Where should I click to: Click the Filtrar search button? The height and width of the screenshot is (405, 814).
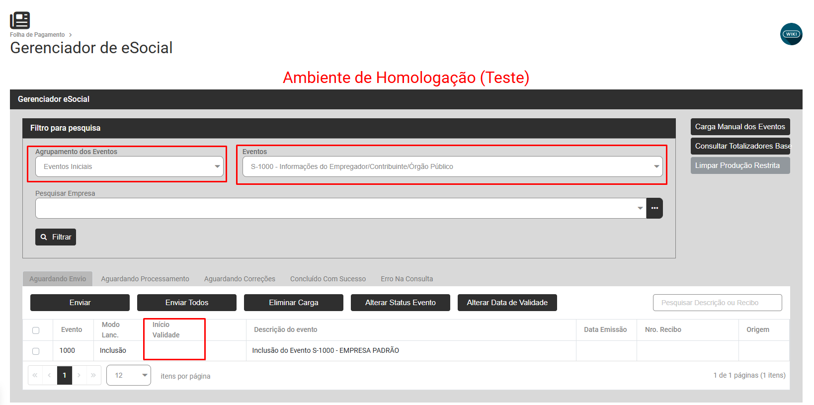(56, 237)
